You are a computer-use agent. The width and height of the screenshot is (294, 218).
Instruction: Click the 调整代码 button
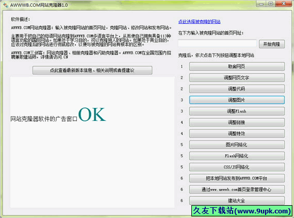tap(237, 89)
